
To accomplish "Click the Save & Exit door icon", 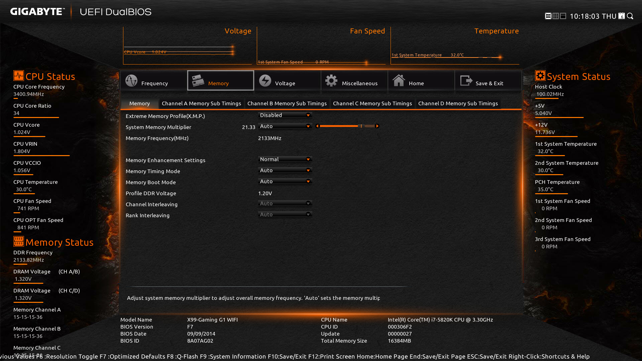I will [x=466, y=81].
